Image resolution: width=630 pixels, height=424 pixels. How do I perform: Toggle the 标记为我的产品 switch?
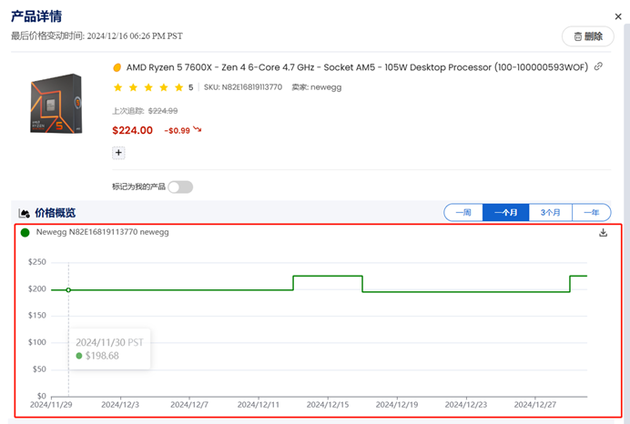pos(180,187)
